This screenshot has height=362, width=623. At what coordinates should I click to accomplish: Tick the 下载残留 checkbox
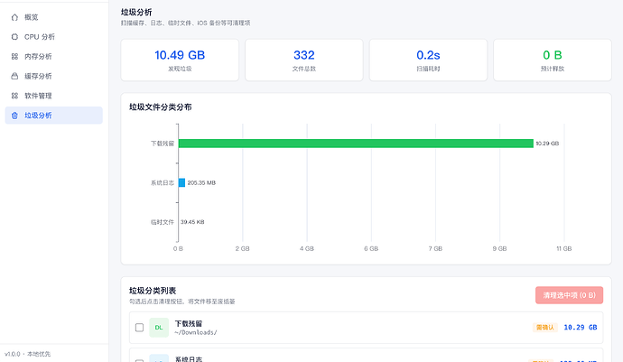(139, 328)
